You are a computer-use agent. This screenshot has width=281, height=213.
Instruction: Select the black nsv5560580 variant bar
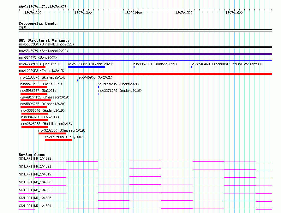145,47
